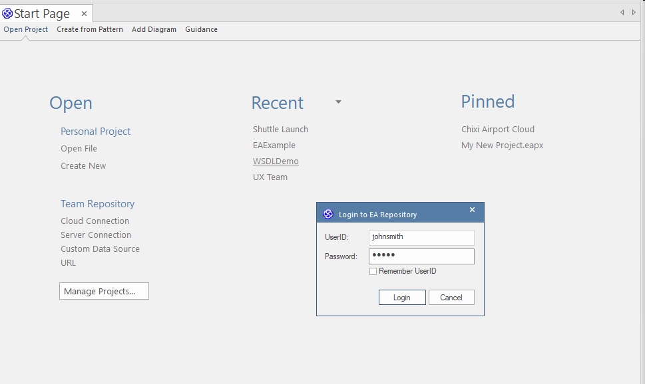Enable the Remember UserID checkbox
The height and width of the screenshot is (384, 645).
373,271
